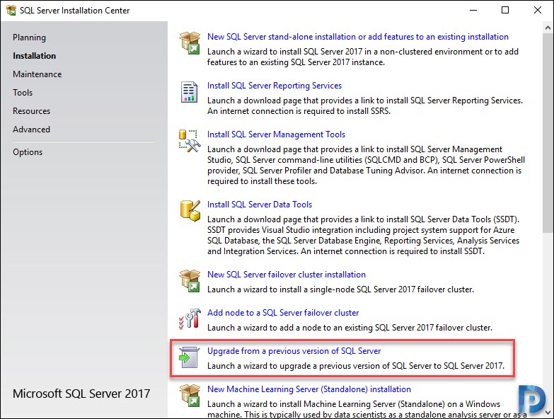Open the Resources section
Image resolution: width=554 pixels, height=419 pixels.
coord(31,111)
